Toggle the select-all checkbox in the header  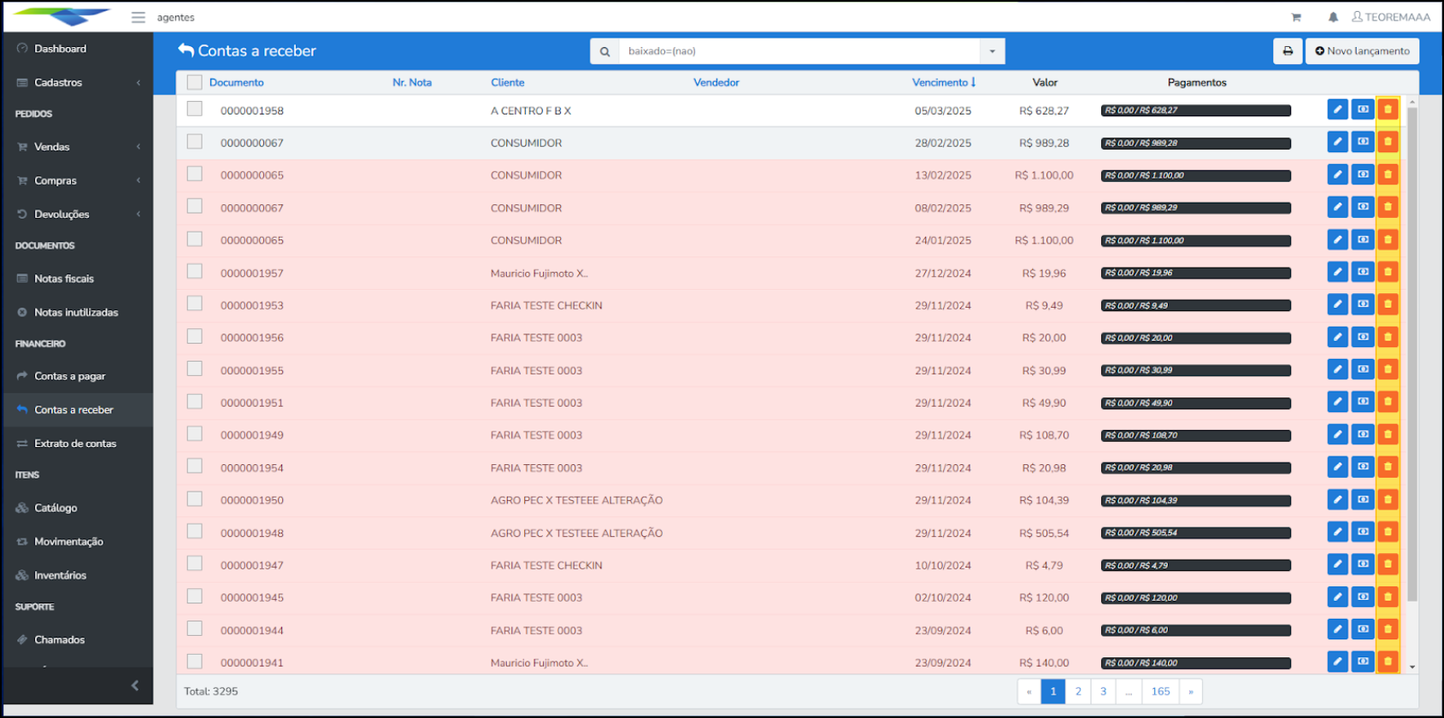195,82
